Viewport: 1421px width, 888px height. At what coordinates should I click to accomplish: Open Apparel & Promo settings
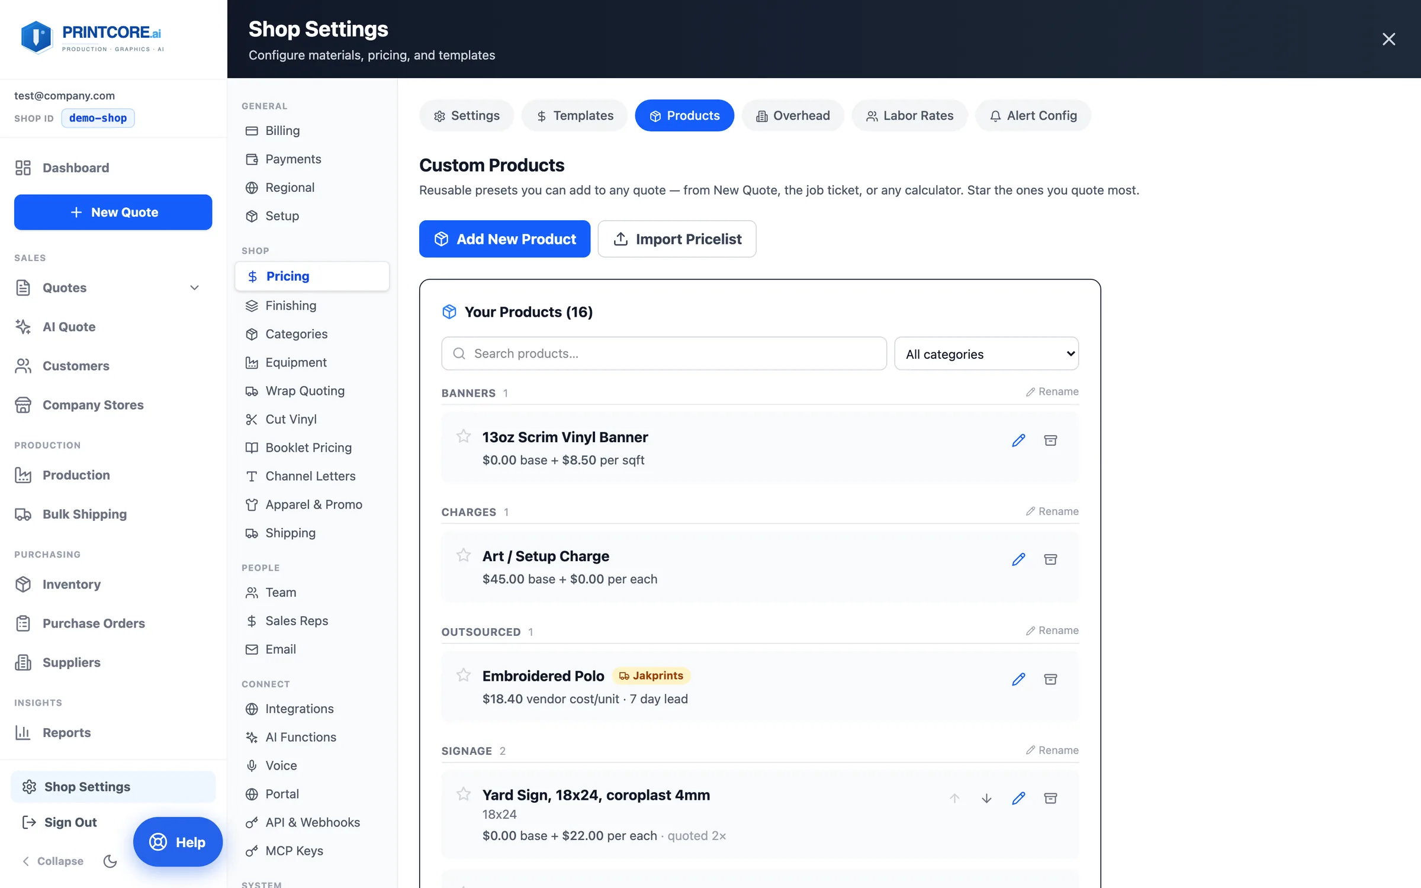tap(312, 504)
